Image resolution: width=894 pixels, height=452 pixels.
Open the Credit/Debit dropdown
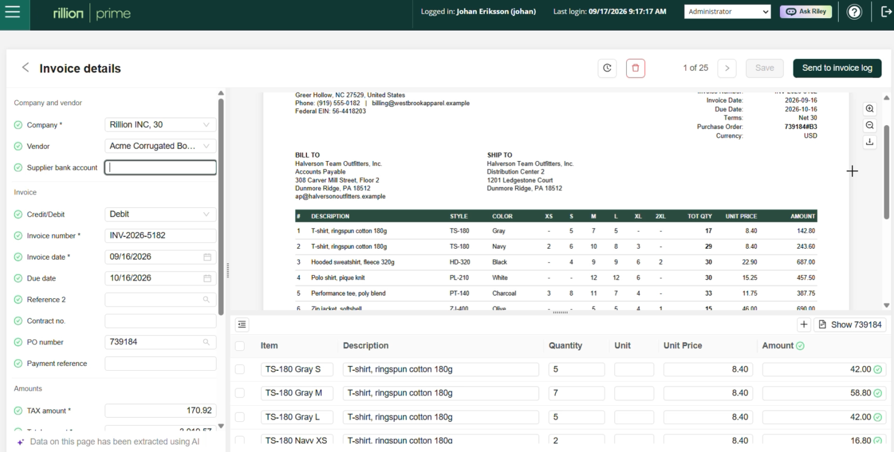coord(160,214)
